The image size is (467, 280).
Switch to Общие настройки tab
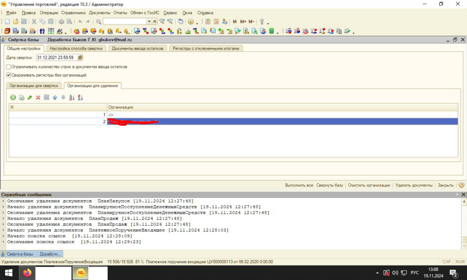[x=24, y=48]
